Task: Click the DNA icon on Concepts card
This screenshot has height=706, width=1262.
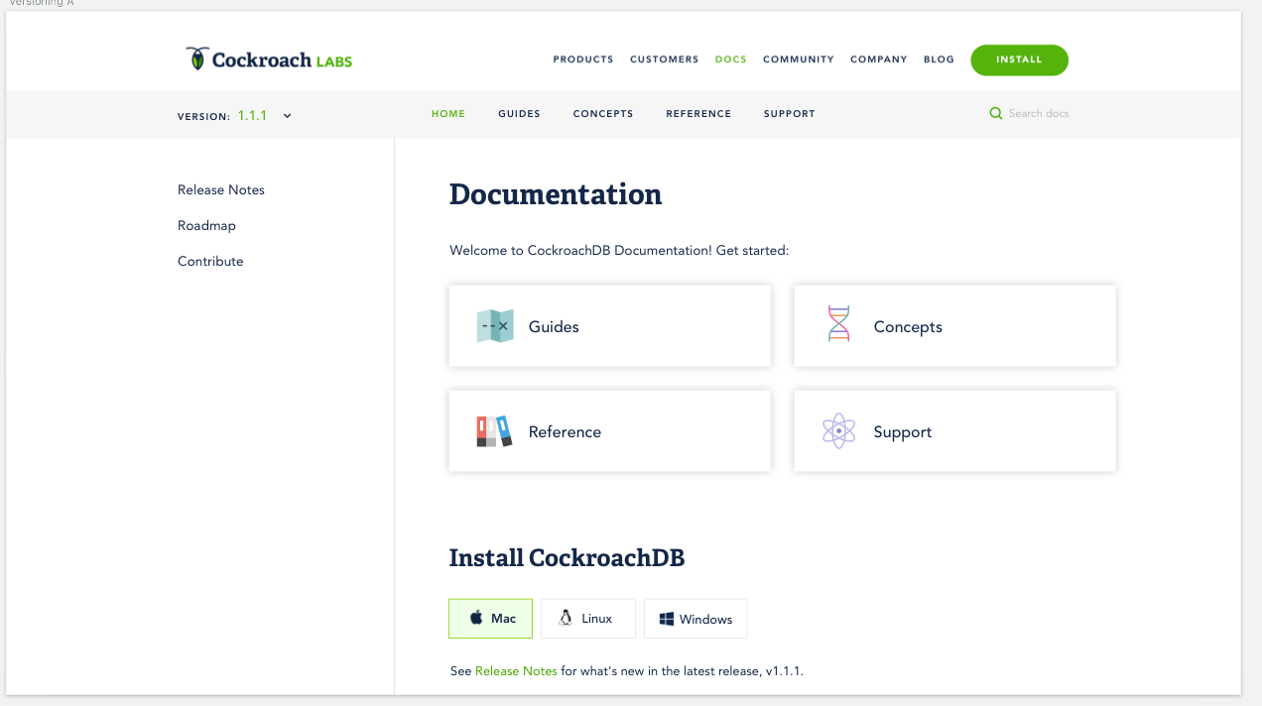Action: pos(838,323)
